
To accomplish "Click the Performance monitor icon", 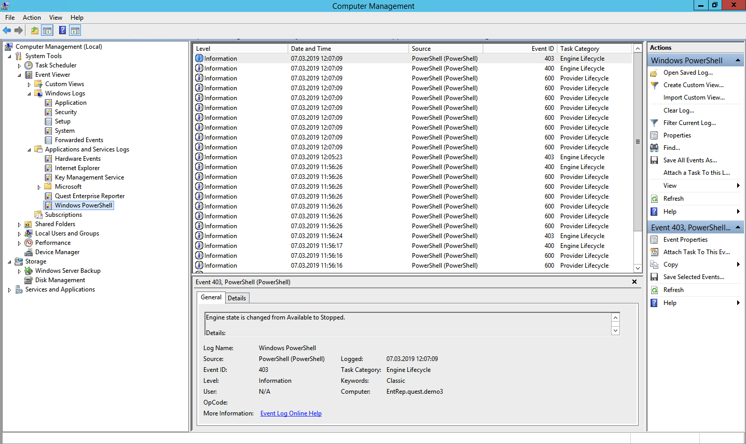I will pyautogui.click(x=29, y=243).
